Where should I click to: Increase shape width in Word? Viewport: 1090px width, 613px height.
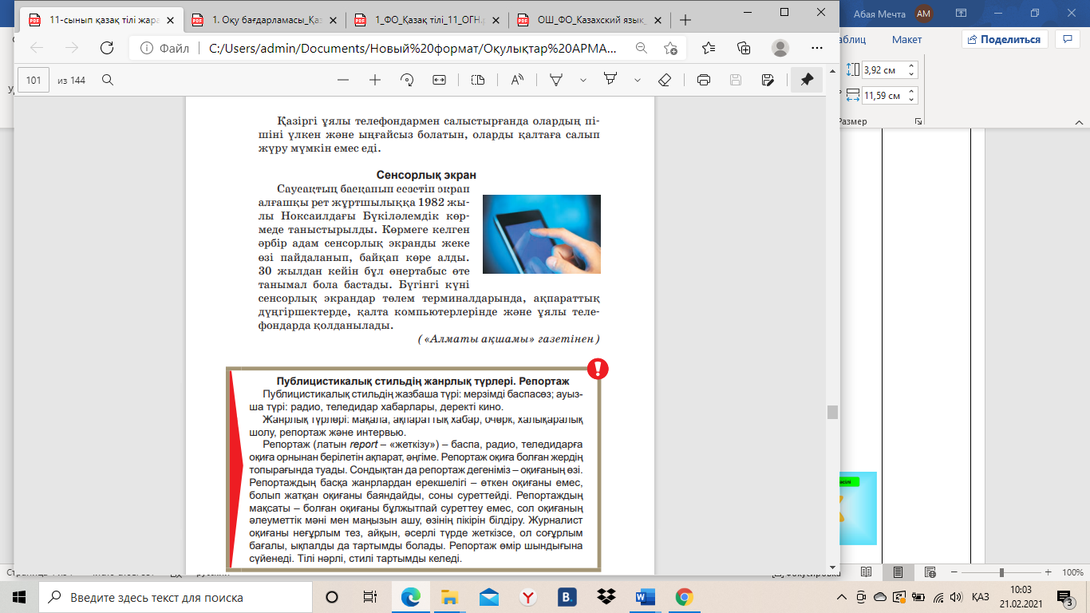[x=911, y=92]
